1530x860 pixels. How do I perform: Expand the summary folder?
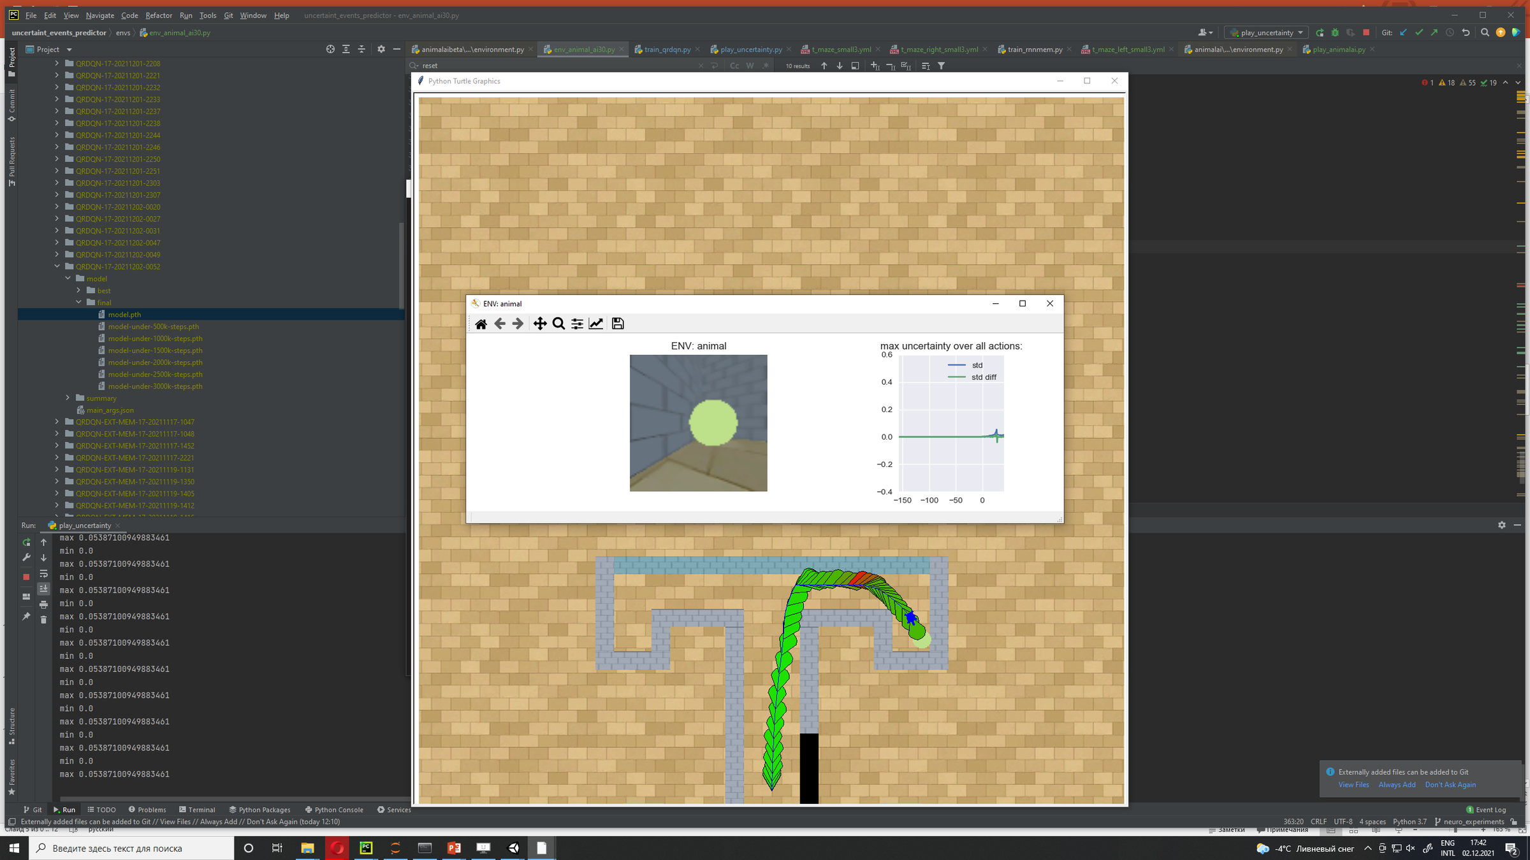(68, 398)
